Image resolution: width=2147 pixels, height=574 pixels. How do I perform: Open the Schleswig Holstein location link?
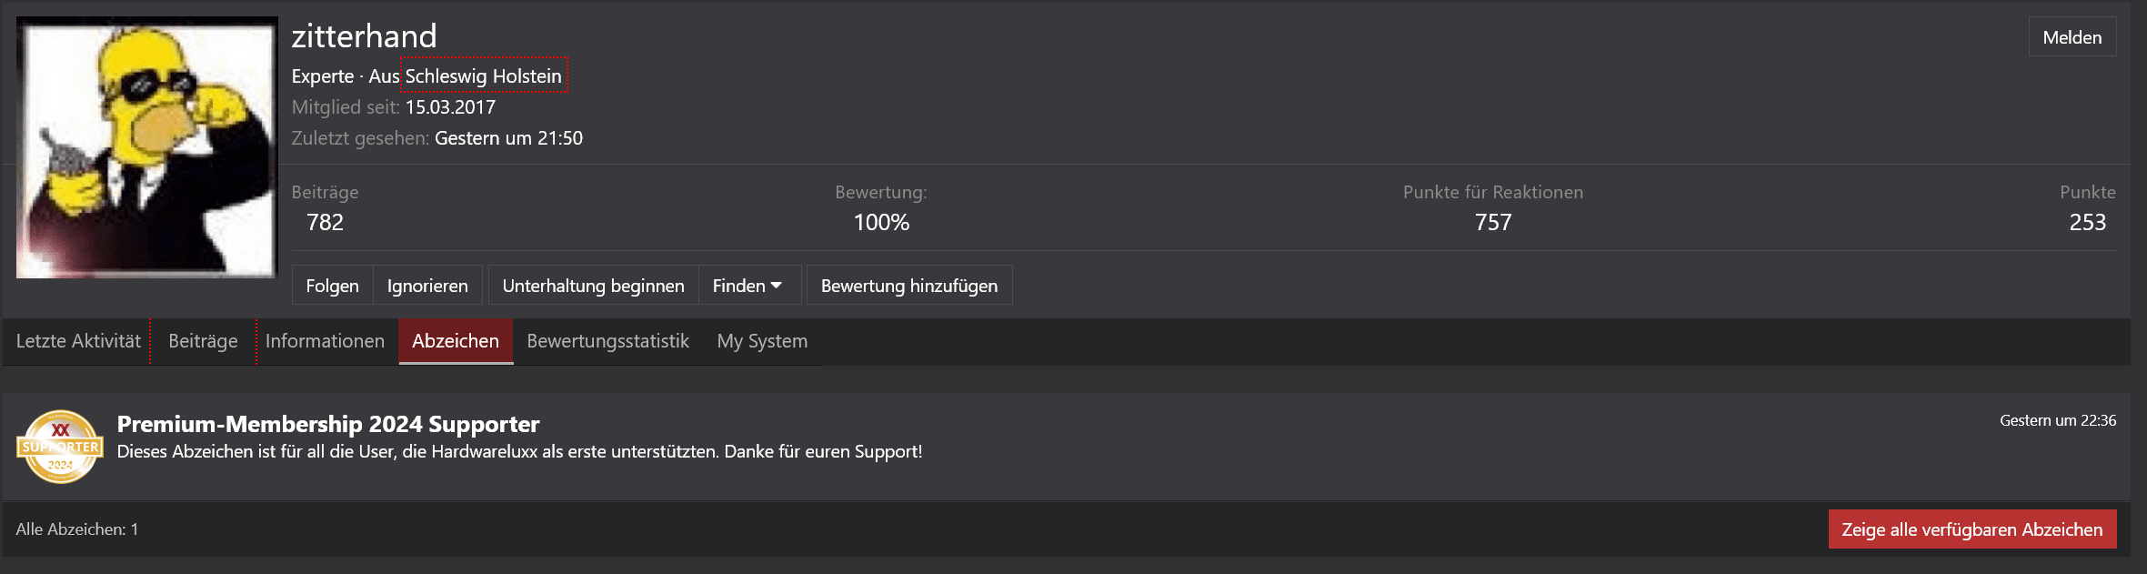click(x=483, y=76)
